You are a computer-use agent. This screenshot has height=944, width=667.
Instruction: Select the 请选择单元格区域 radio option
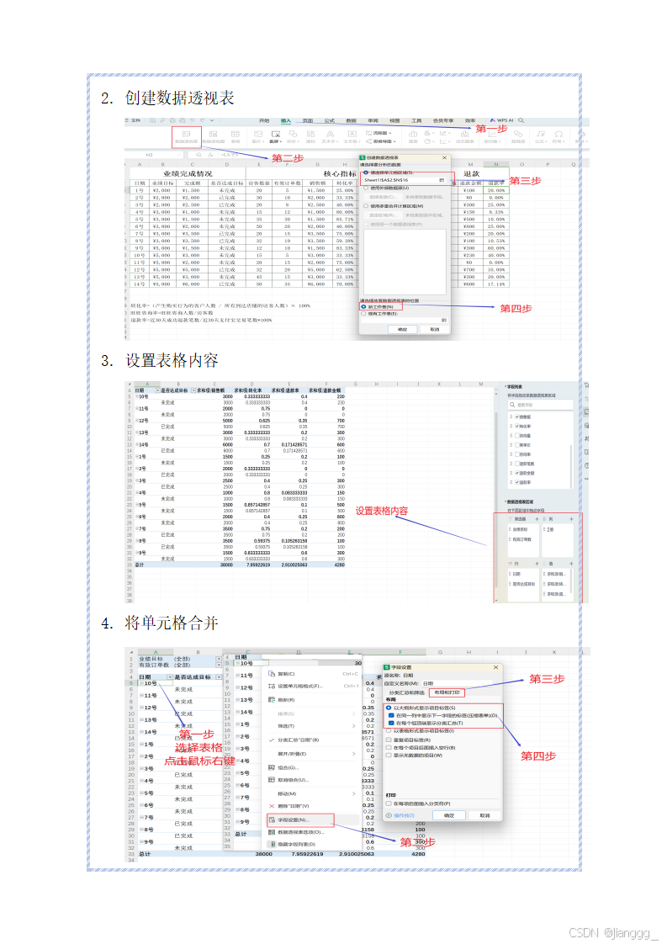[366, 172]
